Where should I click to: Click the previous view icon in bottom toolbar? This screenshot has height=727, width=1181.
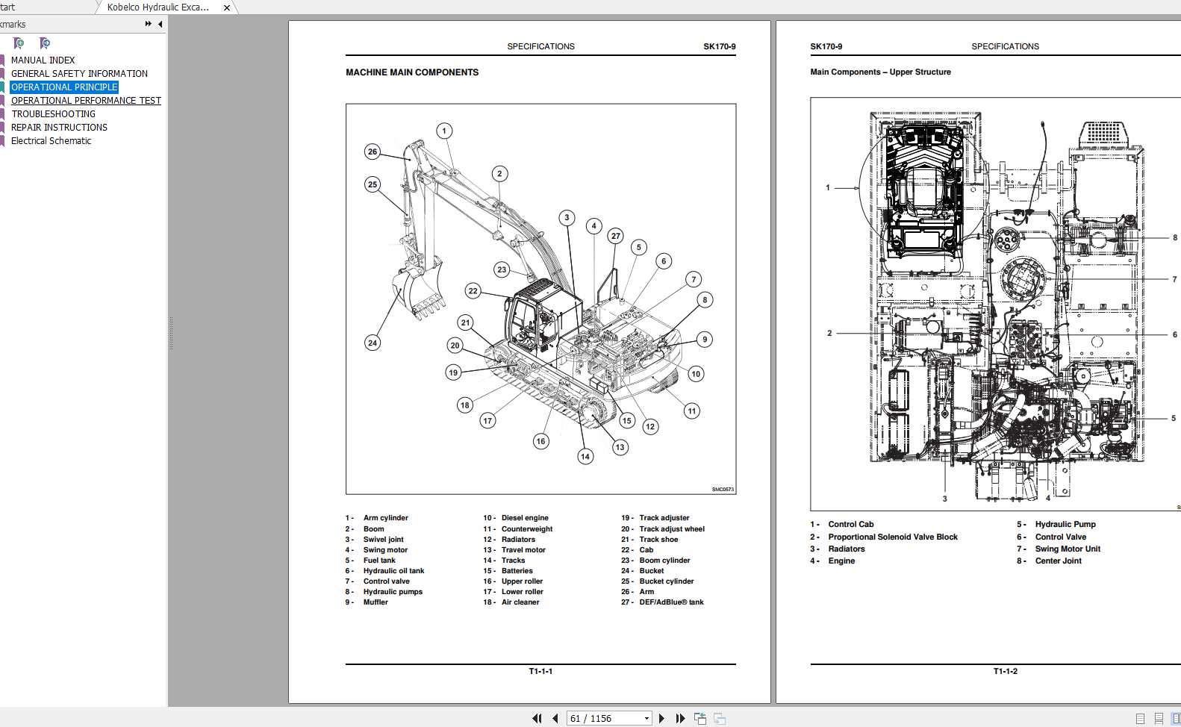[700, 718]
